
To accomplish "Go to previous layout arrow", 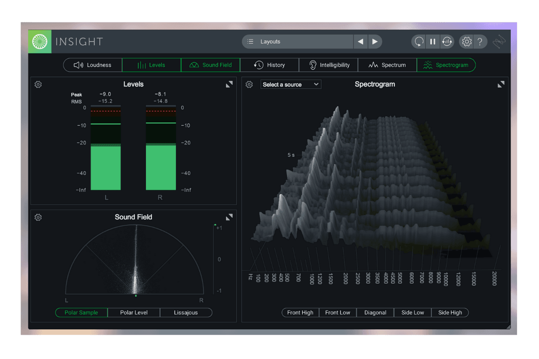I will tap(360, 42).
